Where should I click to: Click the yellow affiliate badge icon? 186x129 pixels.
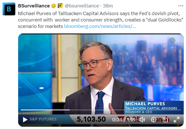60,6
